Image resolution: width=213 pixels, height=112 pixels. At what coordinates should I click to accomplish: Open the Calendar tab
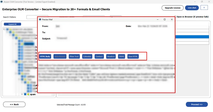(87, 56)
